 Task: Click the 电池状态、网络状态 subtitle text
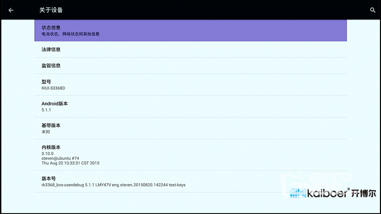(x=70, y=34)
